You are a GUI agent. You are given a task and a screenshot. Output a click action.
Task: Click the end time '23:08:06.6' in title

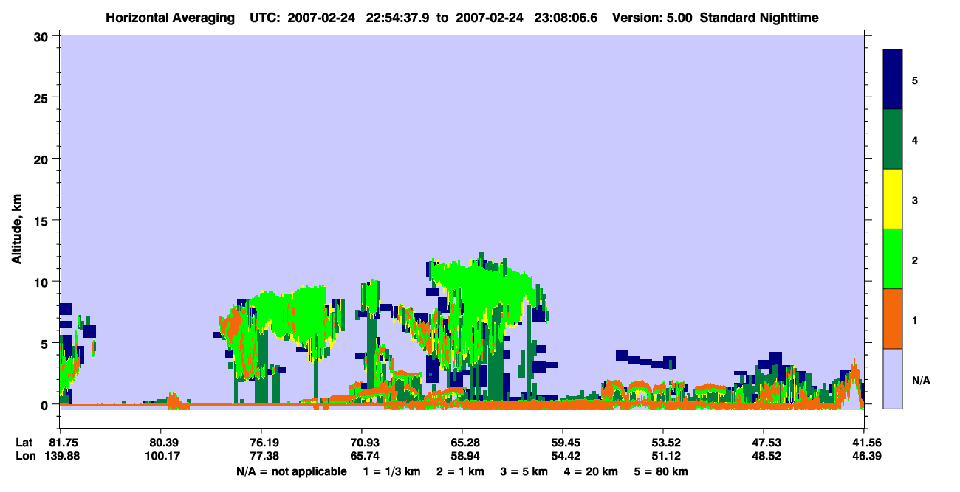[565, 18]
